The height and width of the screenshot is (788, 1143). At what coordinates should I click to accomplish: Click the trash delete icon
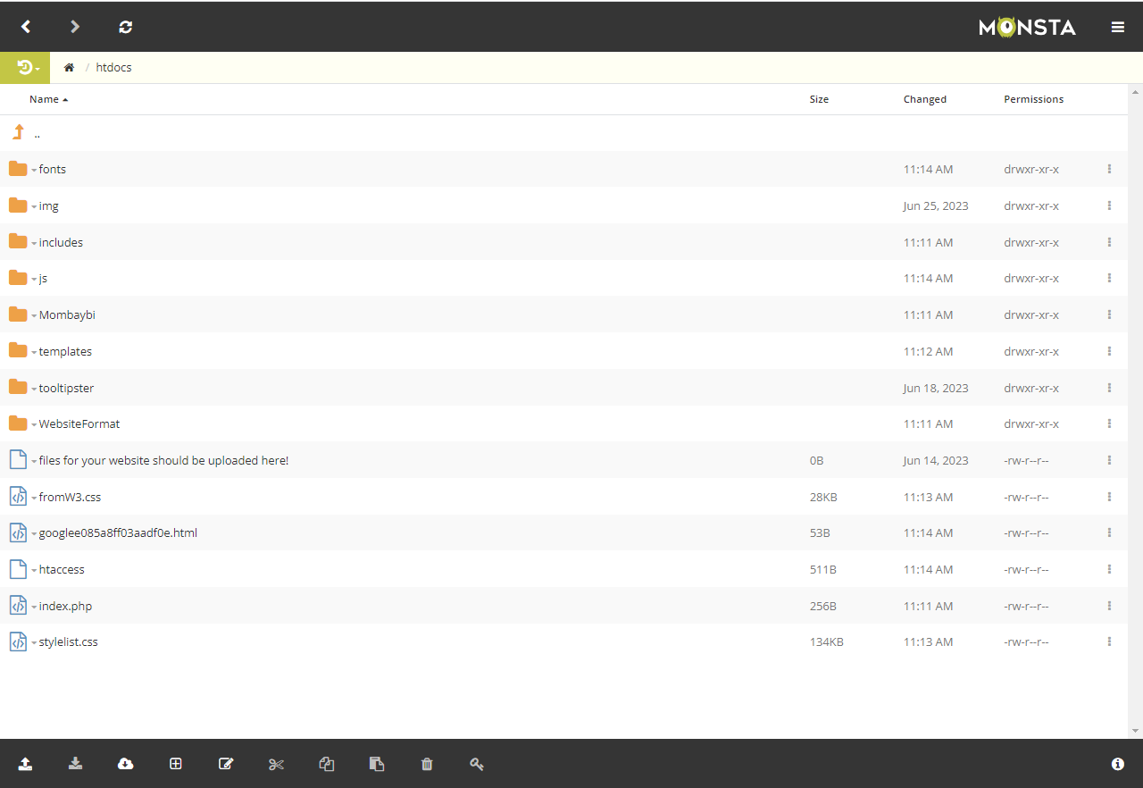[427, 764]
